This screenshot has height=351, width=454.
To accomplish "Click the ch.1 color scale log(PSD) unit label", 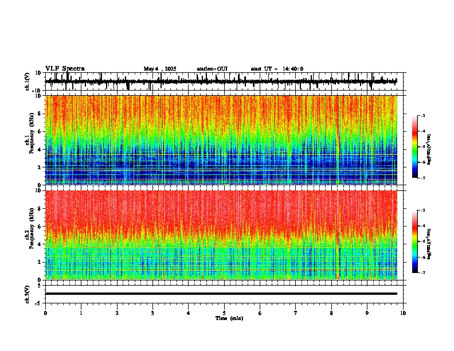I will pyautogui.click(x=429, y=150).
